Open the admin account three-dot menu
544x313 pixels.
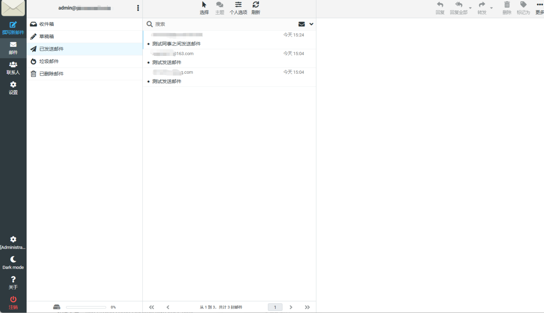click(x=138, y=8)
